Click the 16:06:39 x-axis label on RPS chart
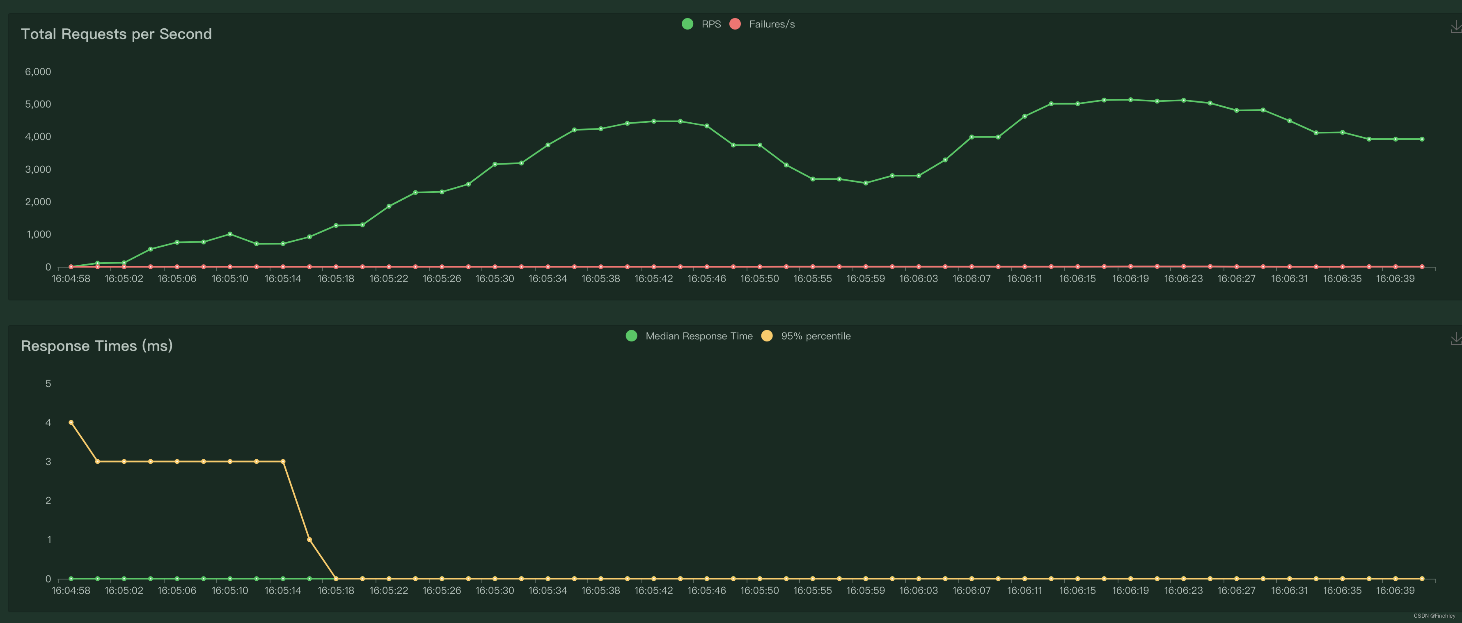Viewport: 1462px width, 623px height. pyautogui.click(x=1396, y=279)
